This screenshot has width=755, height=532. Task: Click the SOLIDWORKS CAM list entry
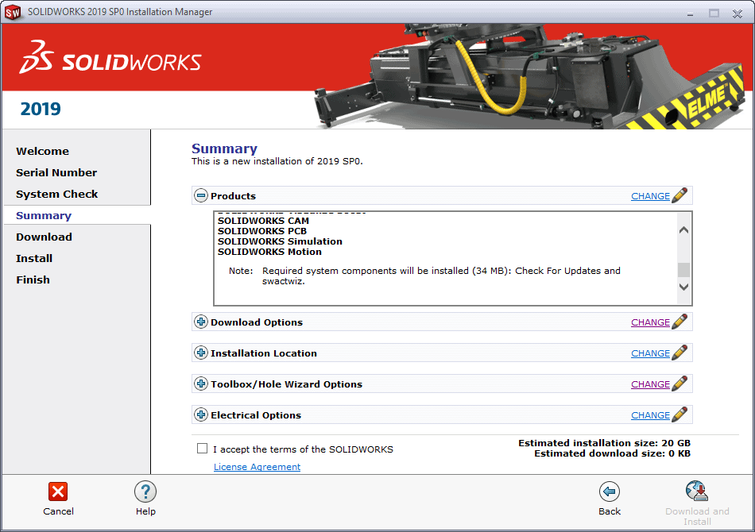[263, 221]
